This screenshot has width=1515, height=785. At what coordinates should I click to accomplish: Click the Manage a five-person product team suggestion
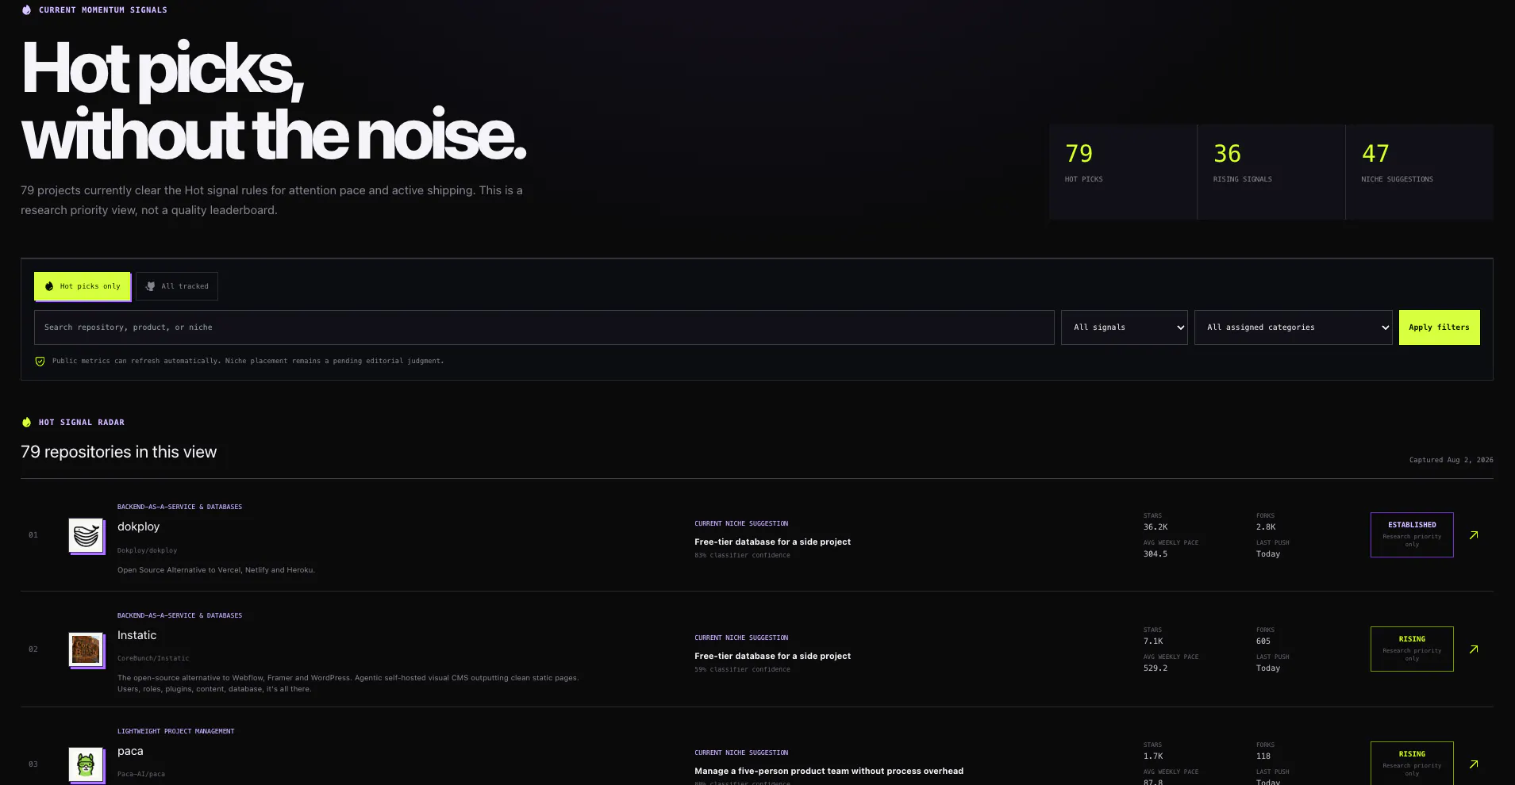pos(829,771)
